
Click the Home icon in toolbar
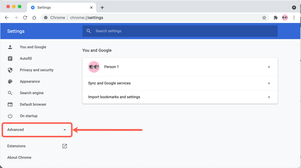(34, 18)
